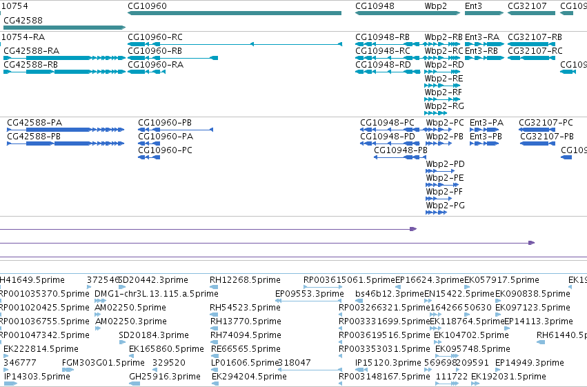The height and width of the screenshot is (387, 587).
Task: Click EST RH74094.5prime
Action: pos(246,335)
